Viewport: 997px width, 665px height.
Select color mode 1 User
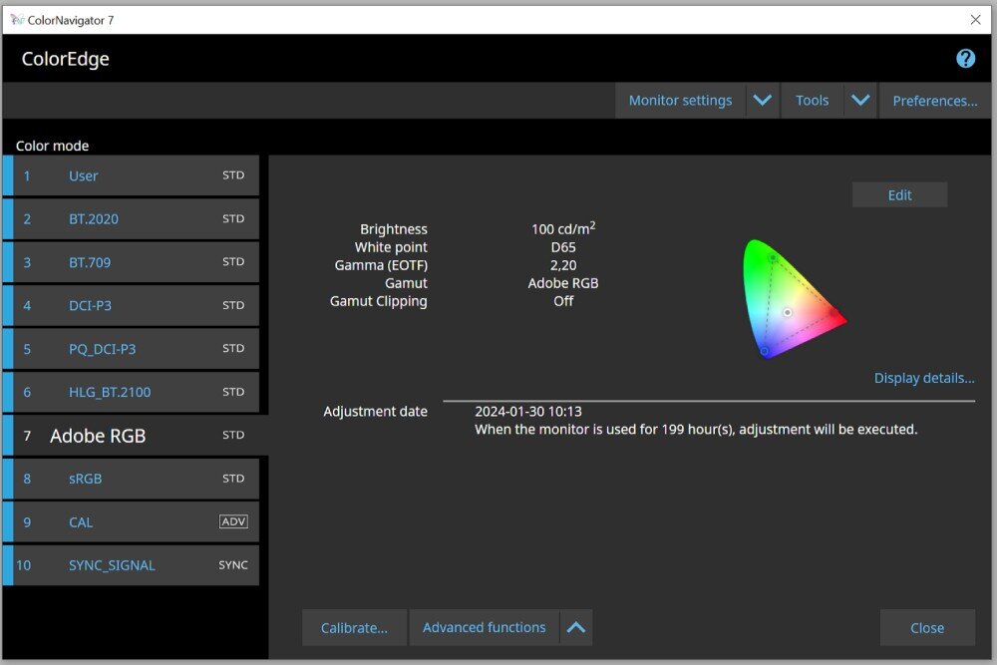tap(131, 175)
